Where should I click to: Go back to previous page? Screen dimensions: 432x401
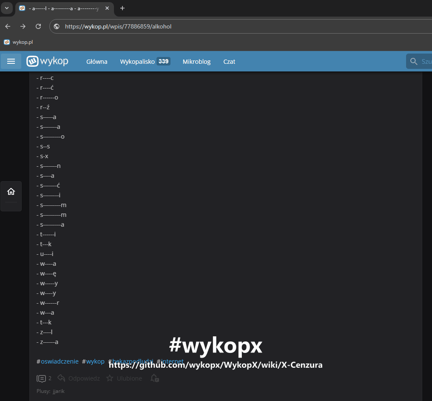8,26
